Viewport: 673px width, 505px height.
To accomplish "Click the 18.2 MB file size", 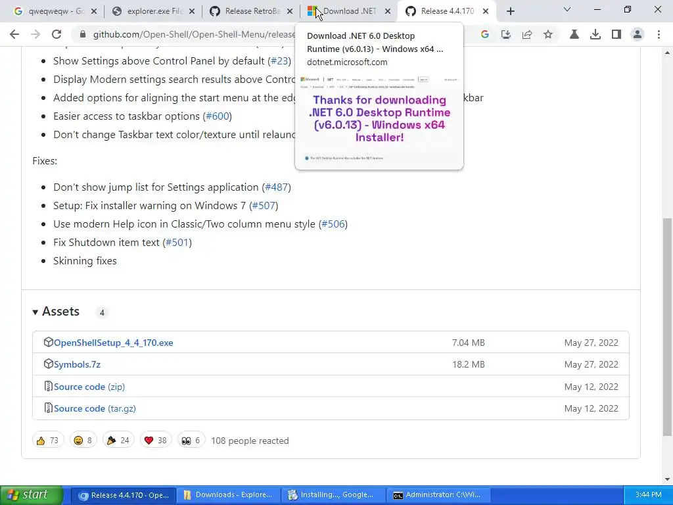I will (468, 364).
